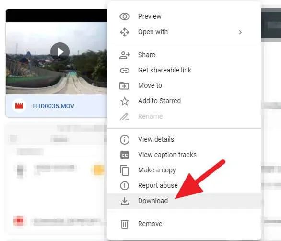Click the chain link icon

[125, 71]
